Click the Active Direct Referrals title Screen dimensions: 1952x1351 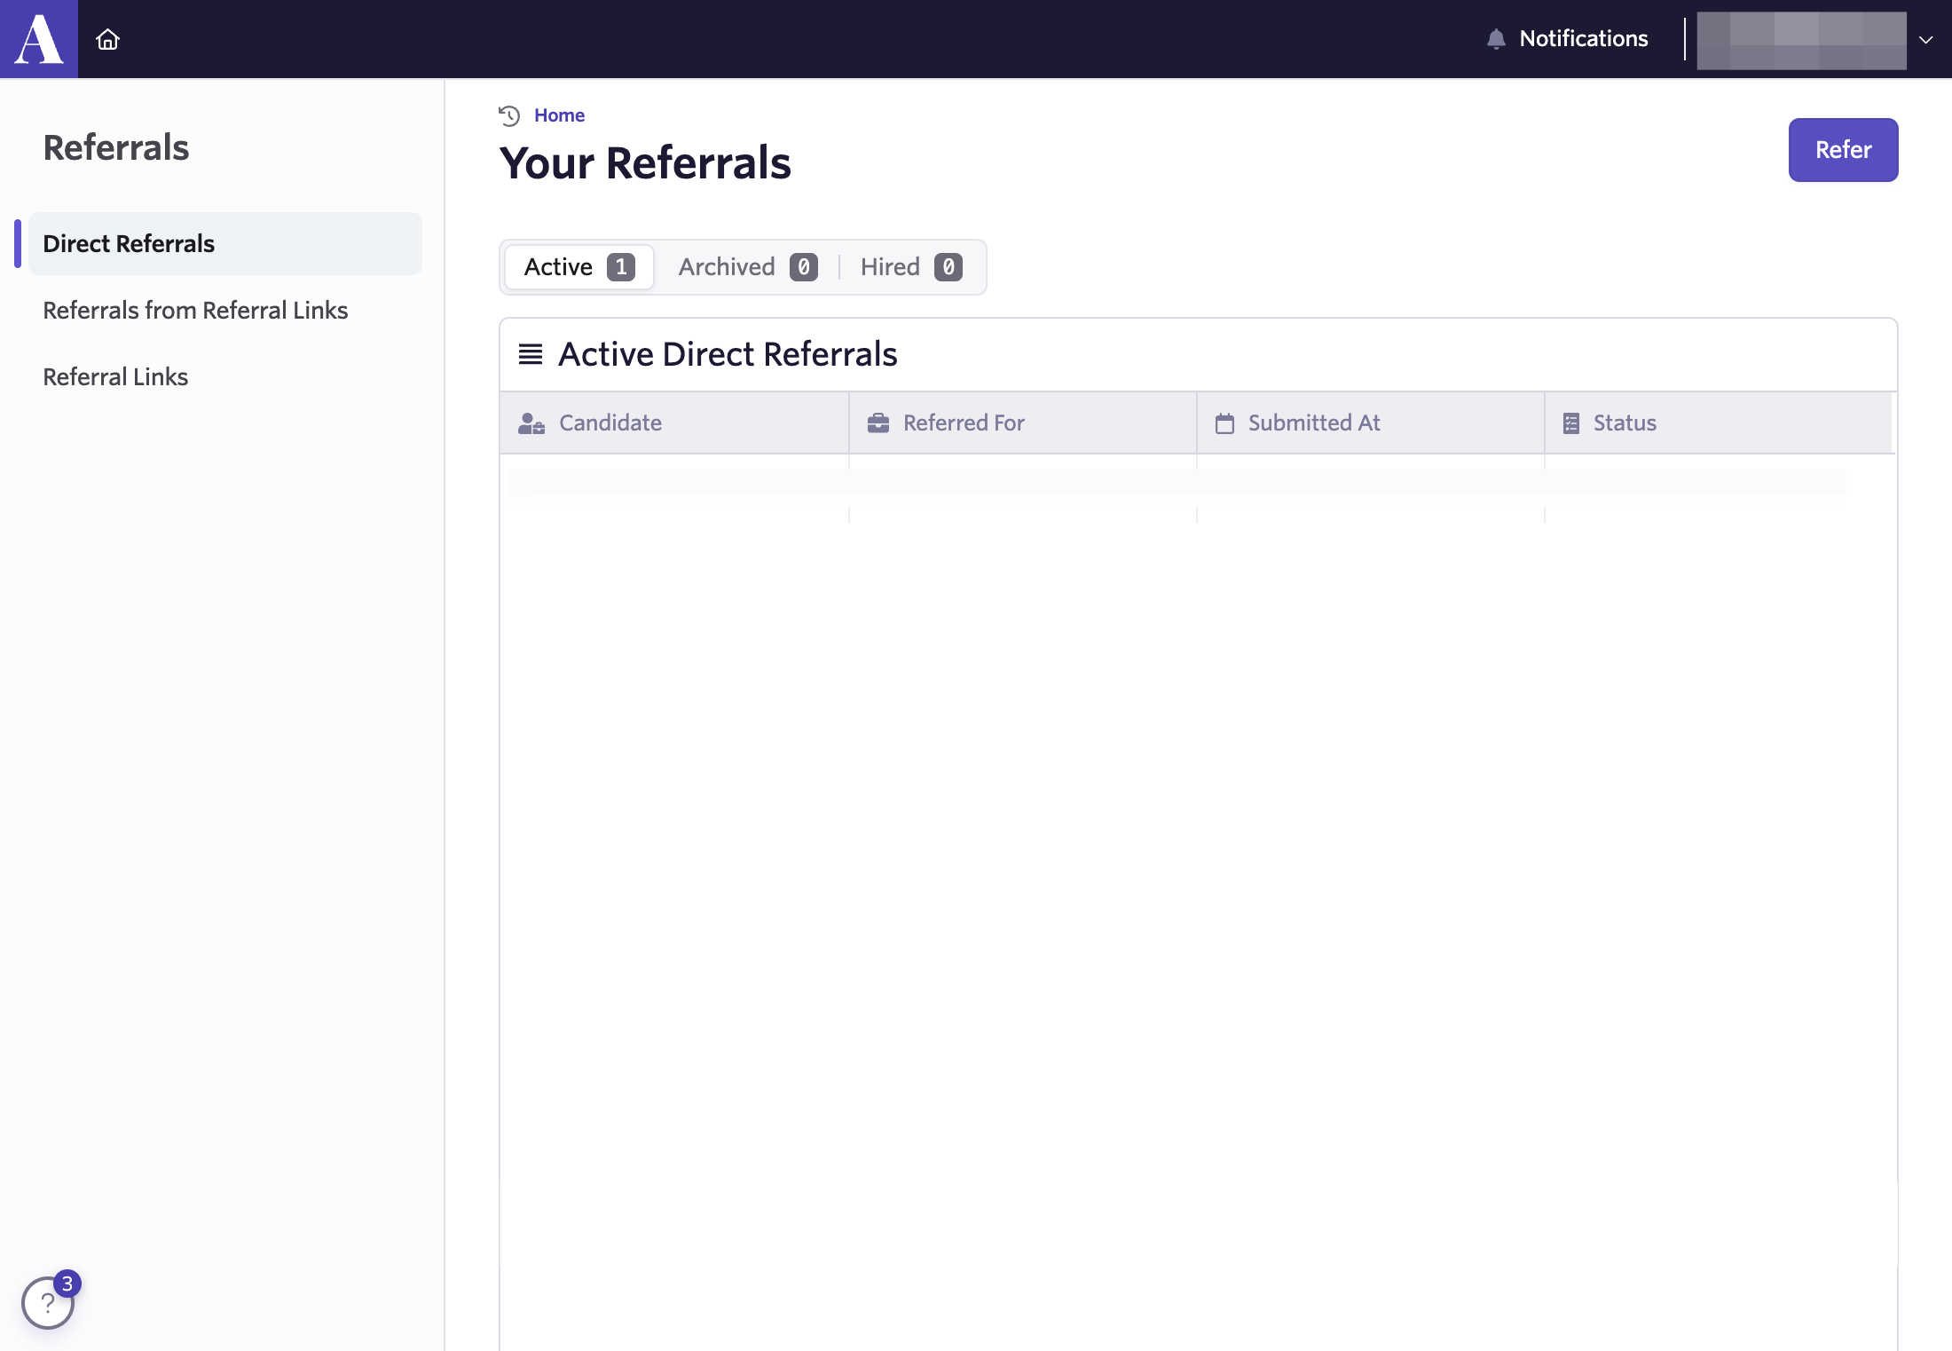[728, 354]
